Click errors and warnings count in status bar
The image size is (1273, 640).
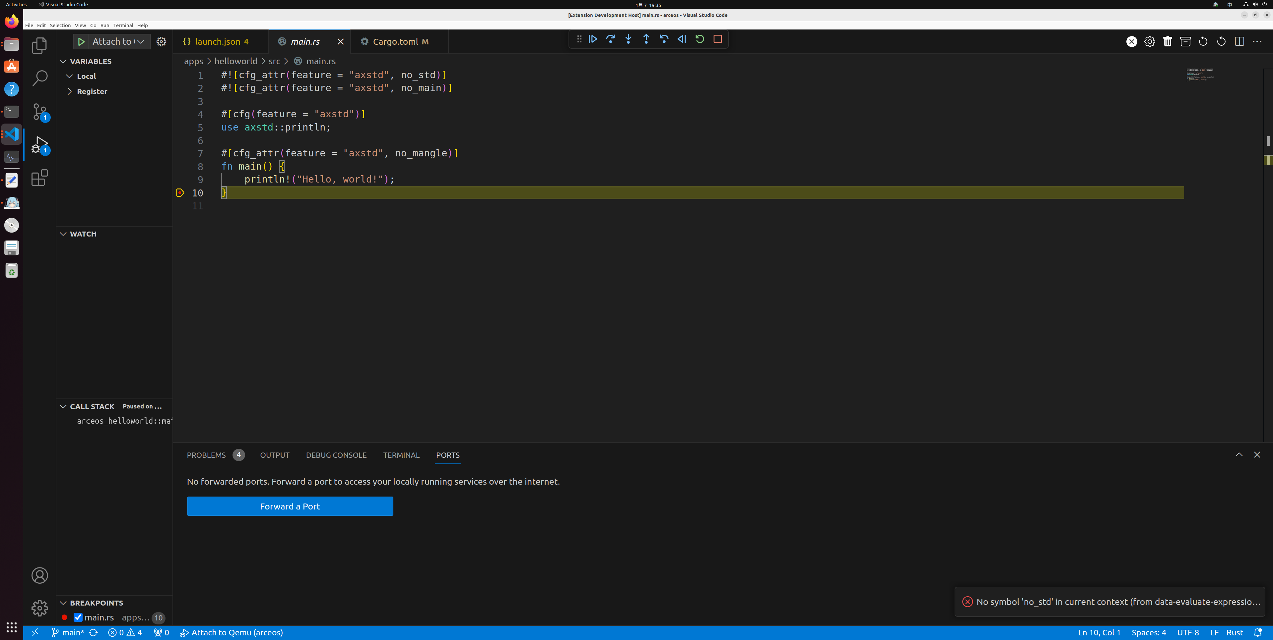tap(125, 633)
